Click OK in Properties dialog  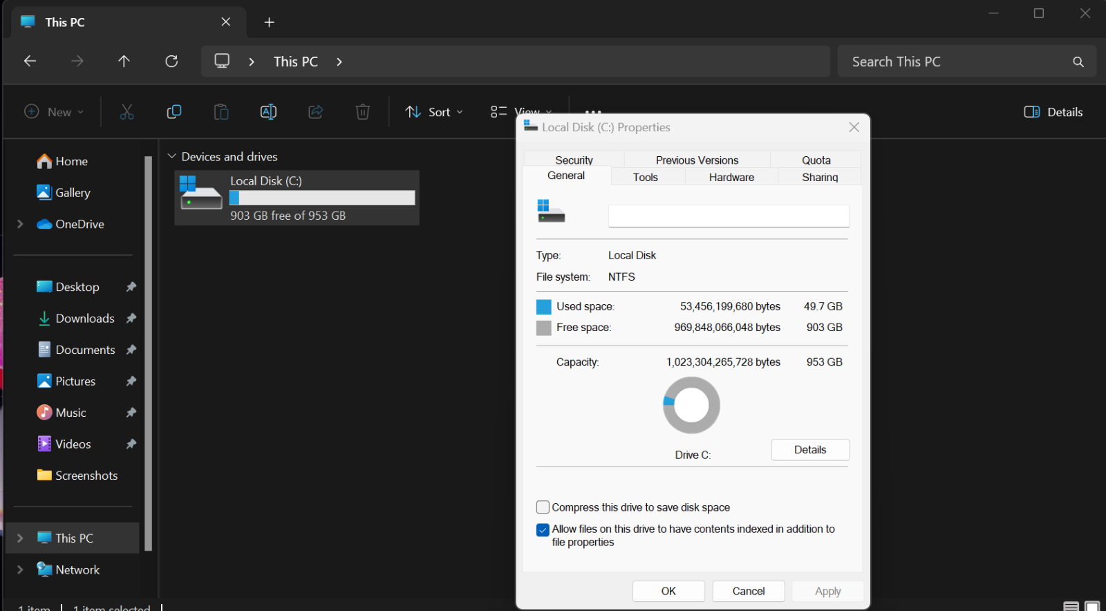(x=668, y=591)
